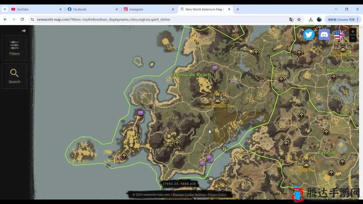Open the Twitter link icon
The image size is (363, 204).
click(x=309, y=35)
